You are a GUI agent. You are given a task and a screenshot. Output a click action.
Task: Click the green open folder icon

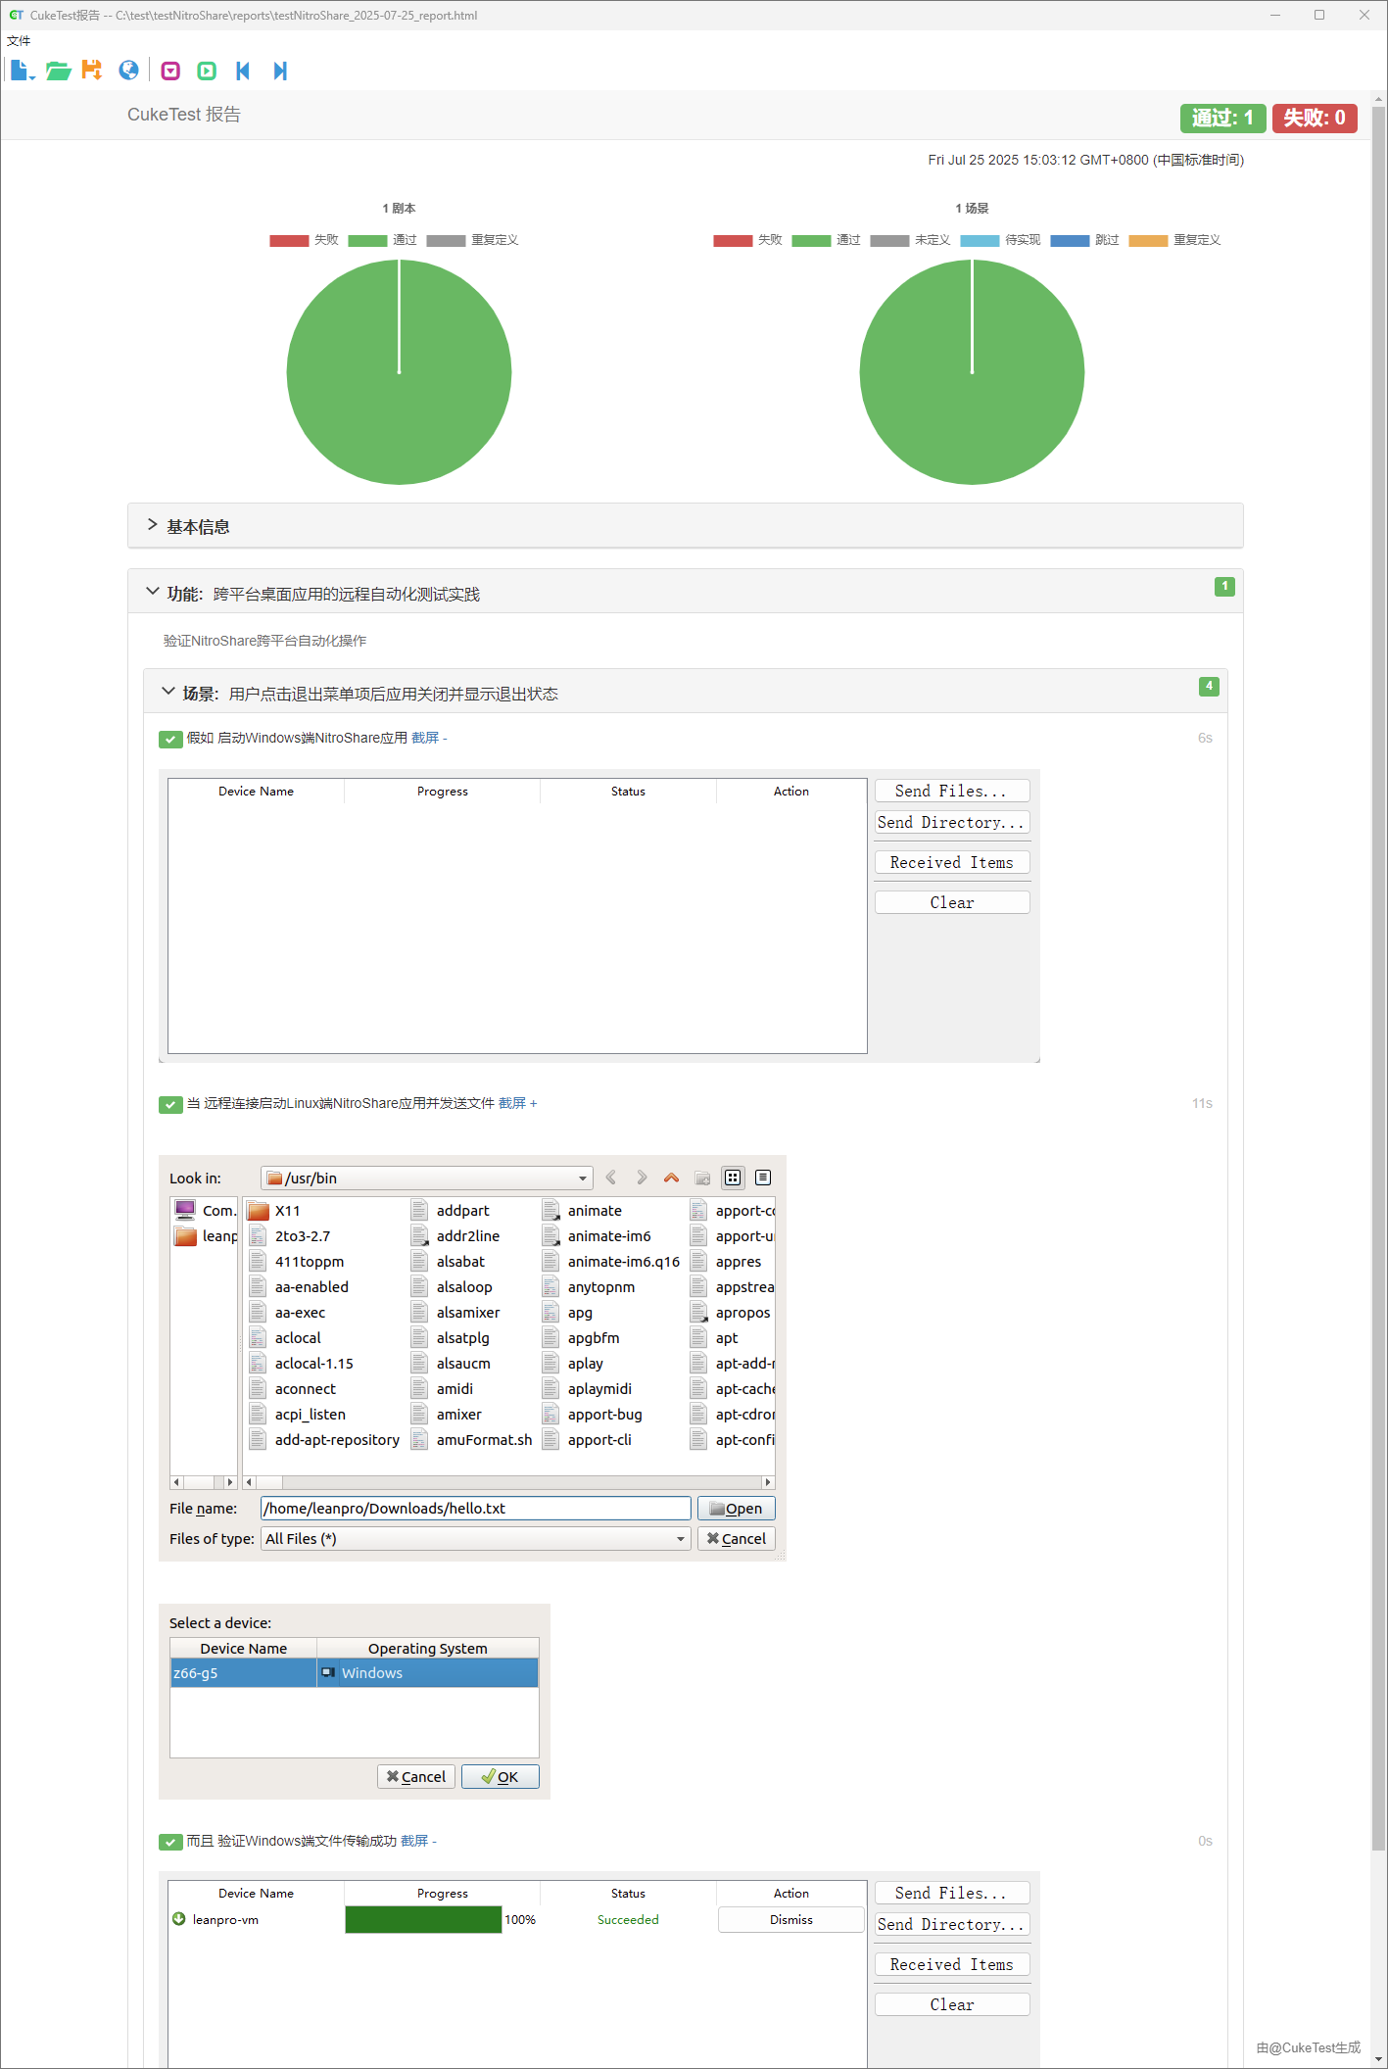58,71
